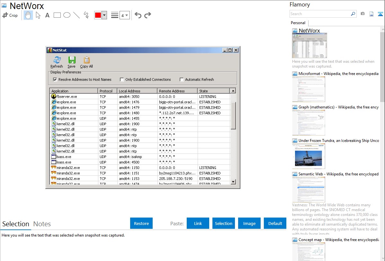
Task: Choose the freehand scribble tool
Action: click(86, 15)
